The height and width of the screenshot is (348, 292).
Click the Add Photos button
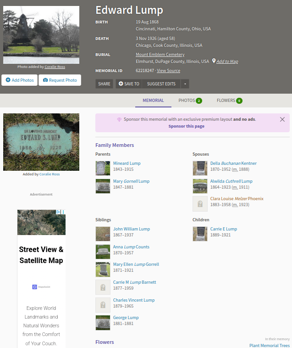click(20, 80)
